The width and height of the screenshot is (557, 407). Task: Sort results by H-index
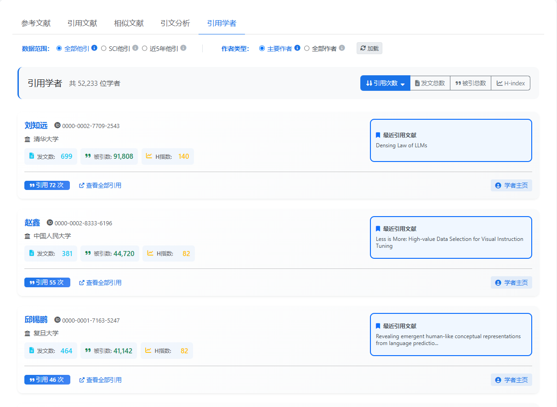510,83
